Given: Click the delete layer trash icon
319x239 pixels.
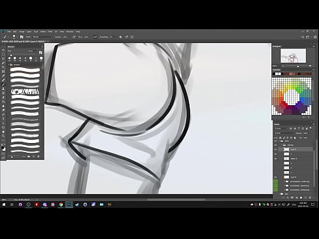Looking at the screenshot, I should pos(310,198).
